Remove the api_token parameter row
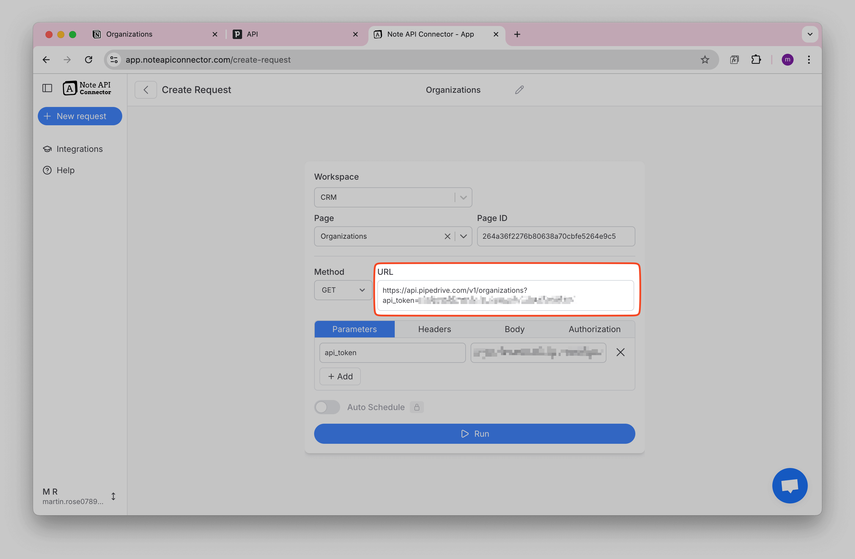This screenshot has width=855, height=559. (620, 352)
